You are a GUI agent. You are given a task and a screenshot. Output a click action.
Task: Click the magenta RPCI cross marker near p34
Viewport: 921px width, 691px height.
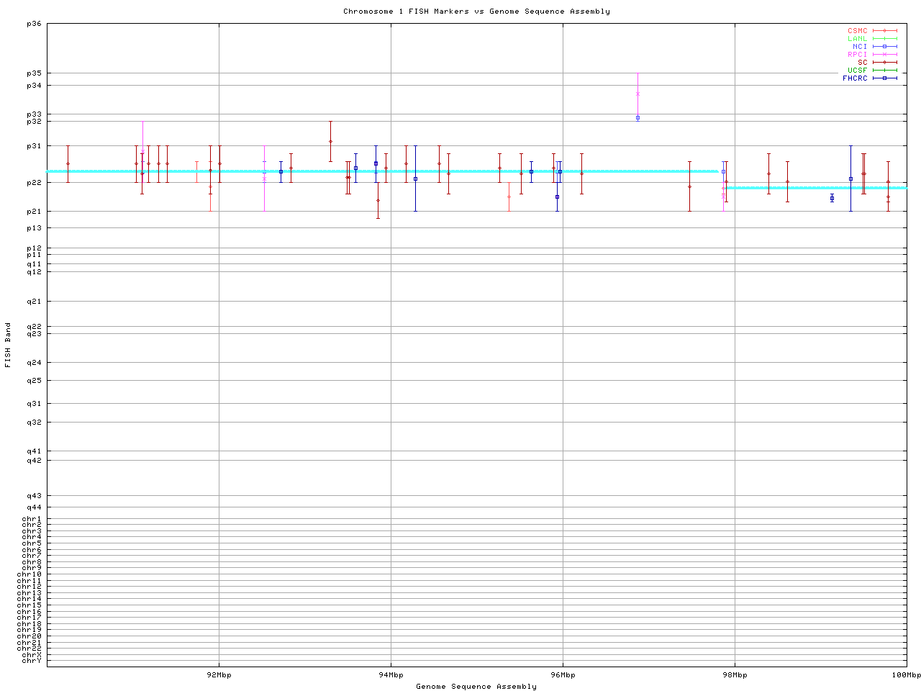coord(638,94)
